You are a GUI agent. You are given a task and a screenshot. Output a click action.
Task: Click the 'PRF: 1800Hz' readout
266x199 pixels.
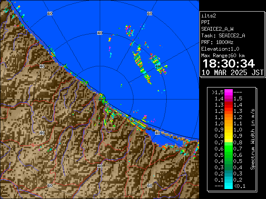[217, 42]
